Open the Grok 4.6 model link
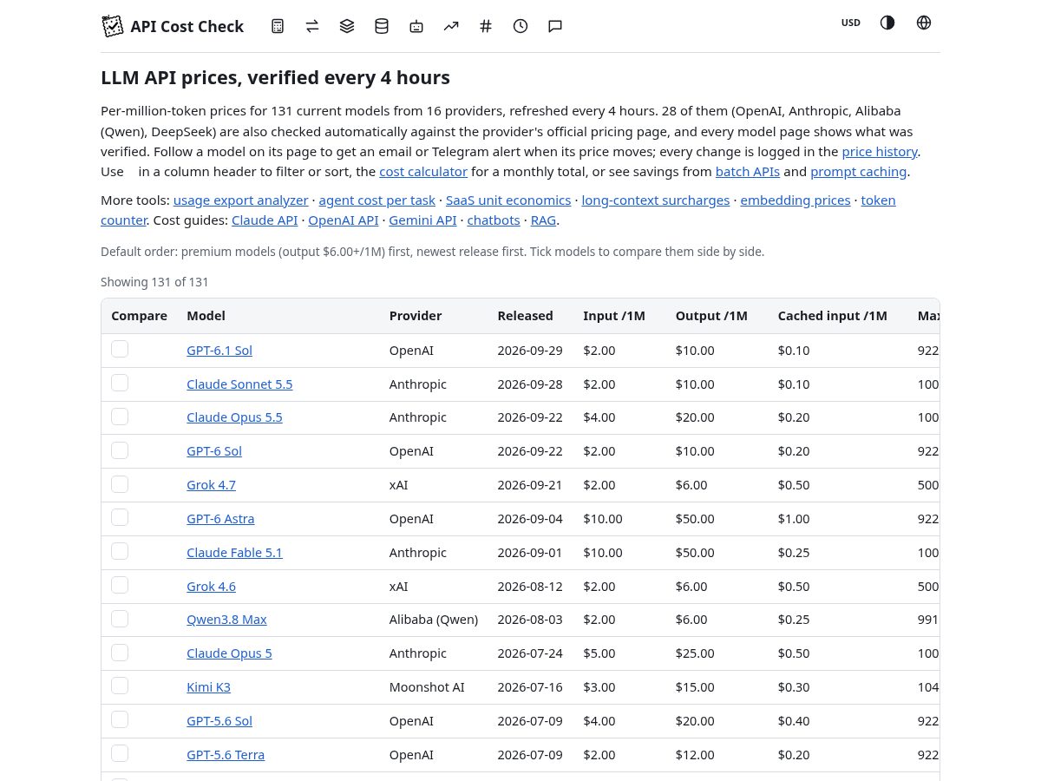The image size is (1041, 781). pos(211,587)
